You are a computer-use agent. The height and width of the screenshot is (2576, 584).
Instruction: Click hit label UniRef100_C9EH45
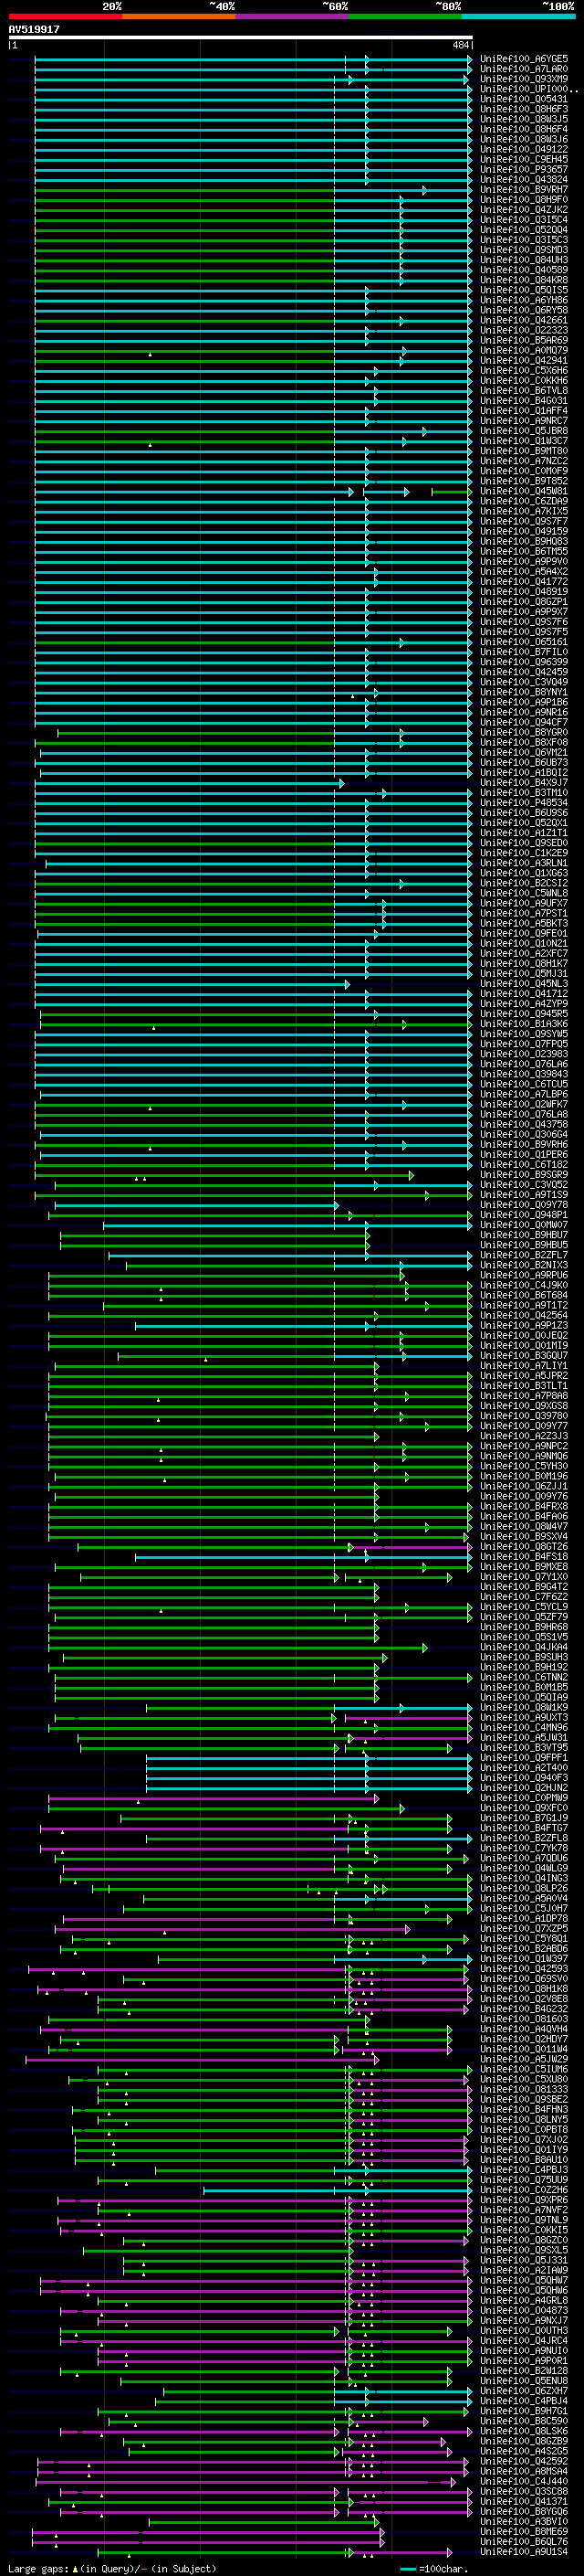click(x=524, y=159)
